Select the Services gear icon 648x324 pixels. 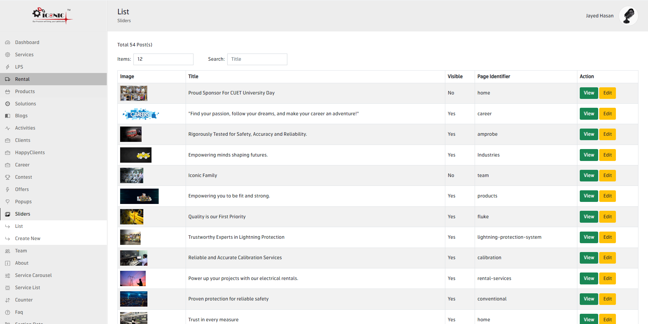pos(8,54)
